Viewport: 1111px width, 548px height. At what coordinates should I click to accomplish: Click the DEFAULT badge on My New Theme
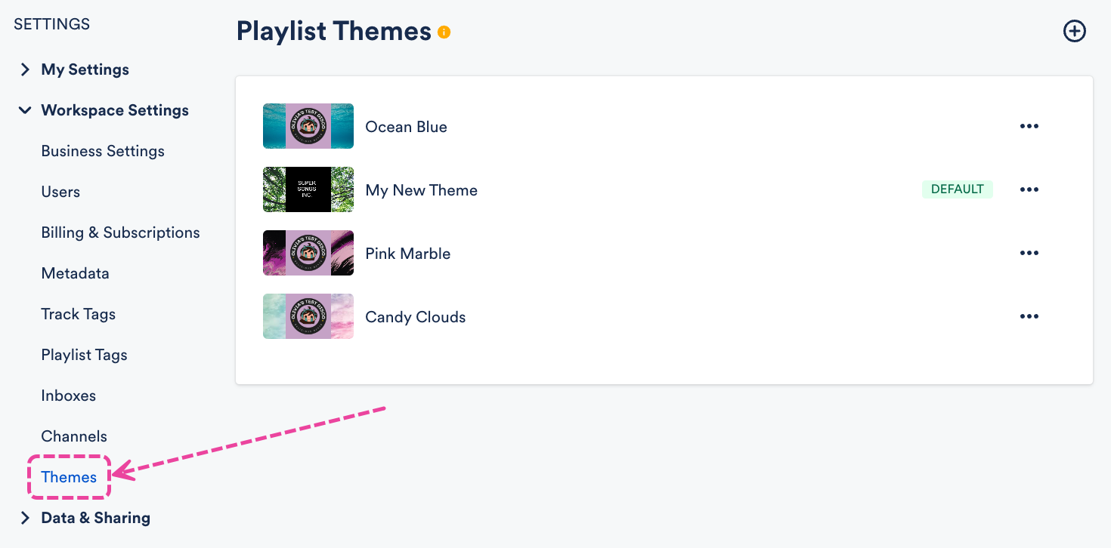(x=957, y=189)
